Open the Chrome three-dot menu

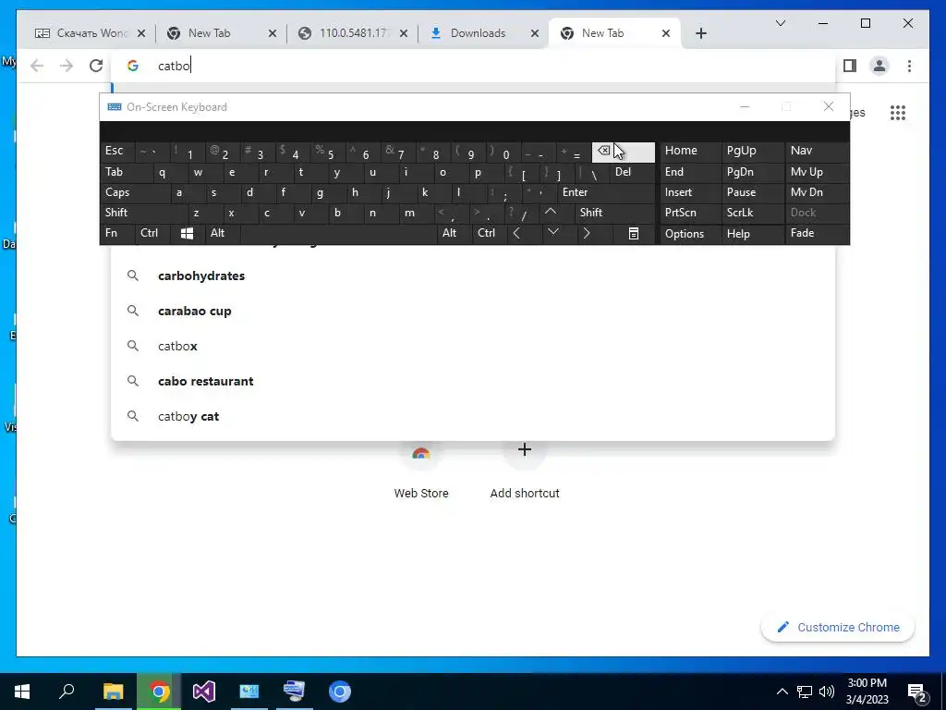(909, 66)
